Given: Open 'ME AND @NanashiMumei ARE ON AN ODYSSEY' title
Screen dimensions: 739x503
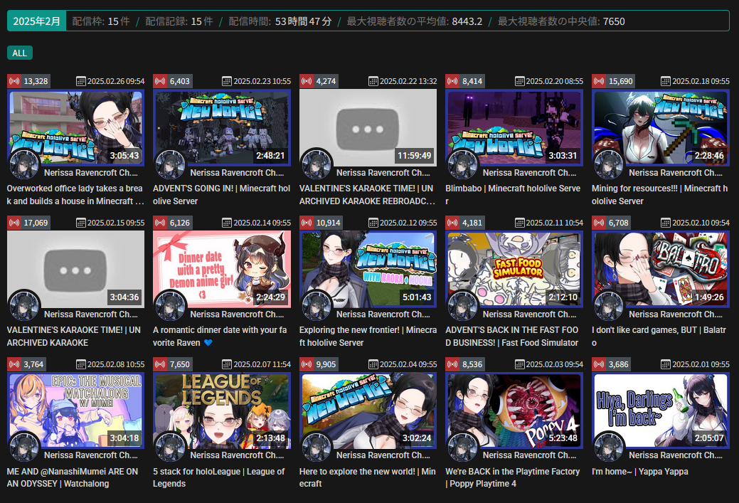Looking at the screenshot, I should (x=73, y=477).
